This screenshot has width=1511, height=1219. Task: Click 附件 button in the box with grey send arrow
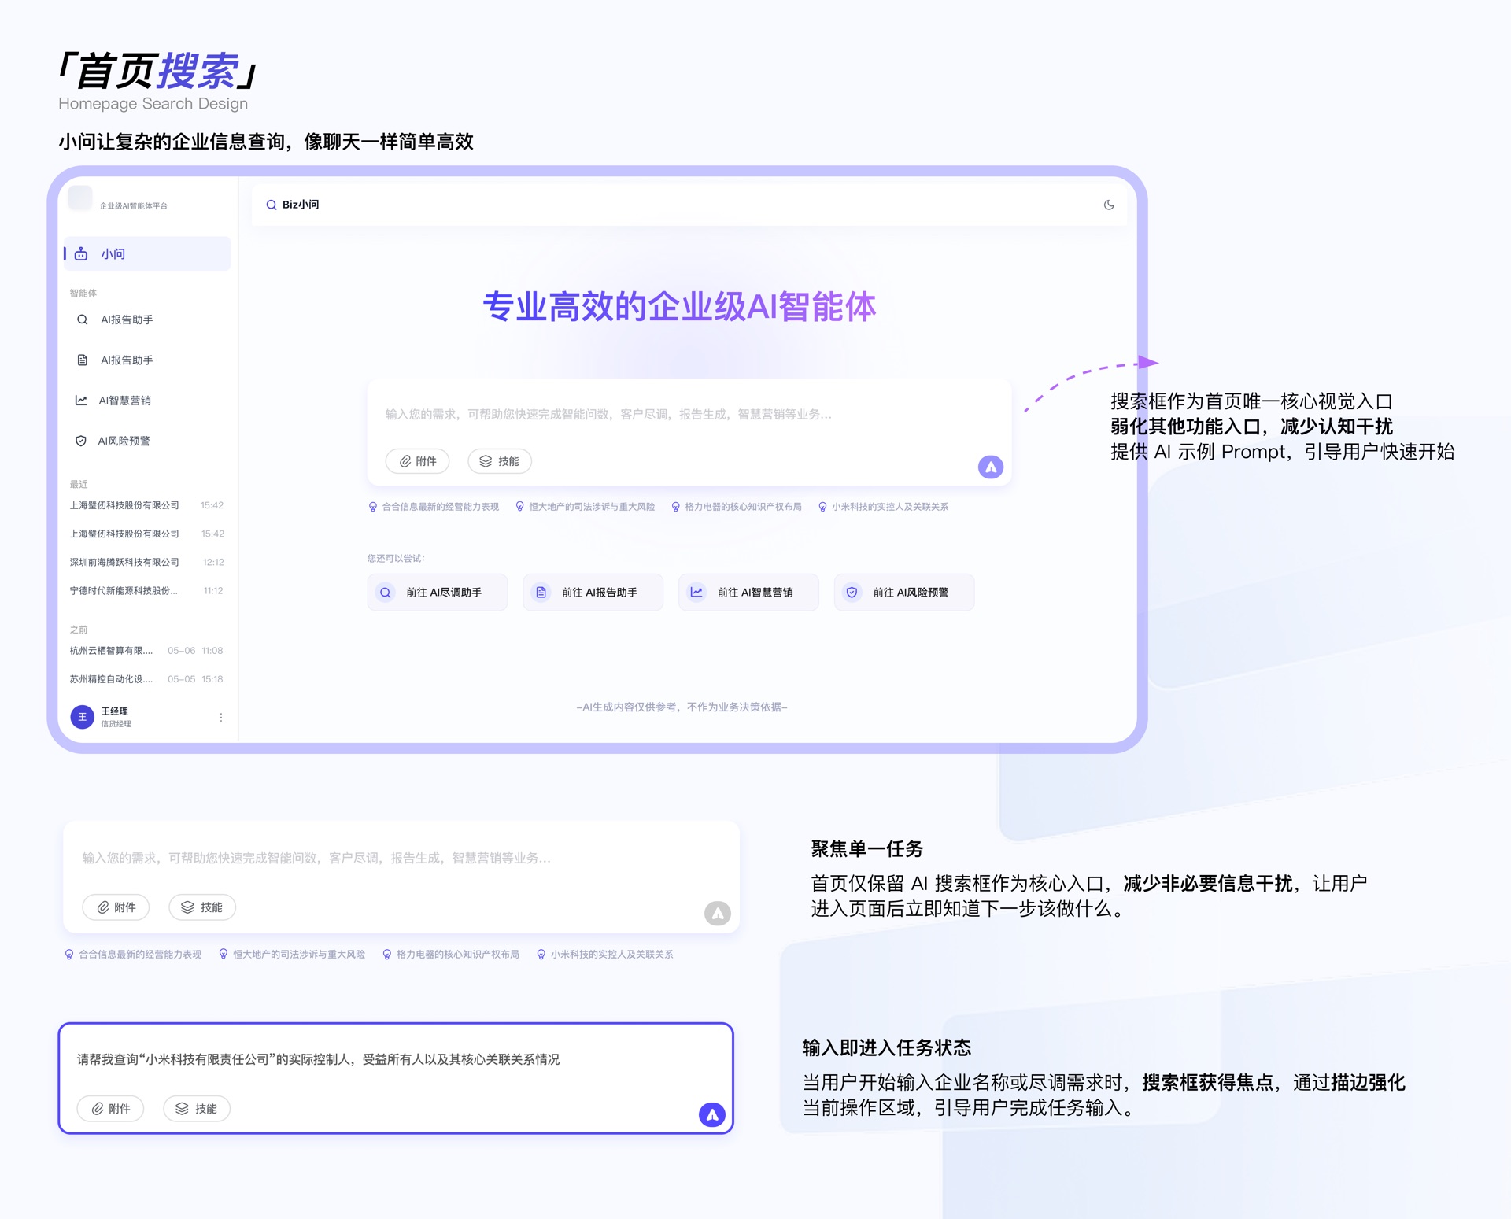click(116, 907)
